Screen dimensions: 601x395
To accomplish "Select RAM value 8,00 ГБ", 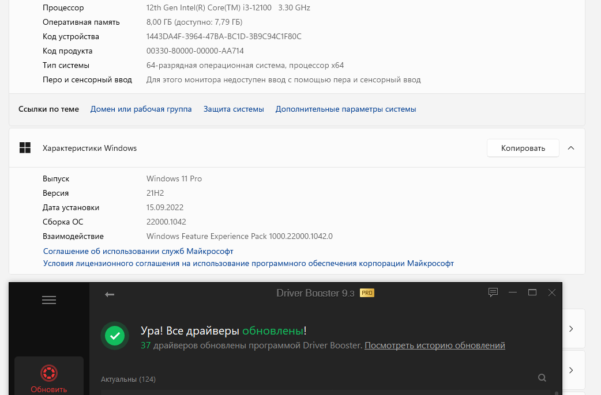I will click(194, 22).
